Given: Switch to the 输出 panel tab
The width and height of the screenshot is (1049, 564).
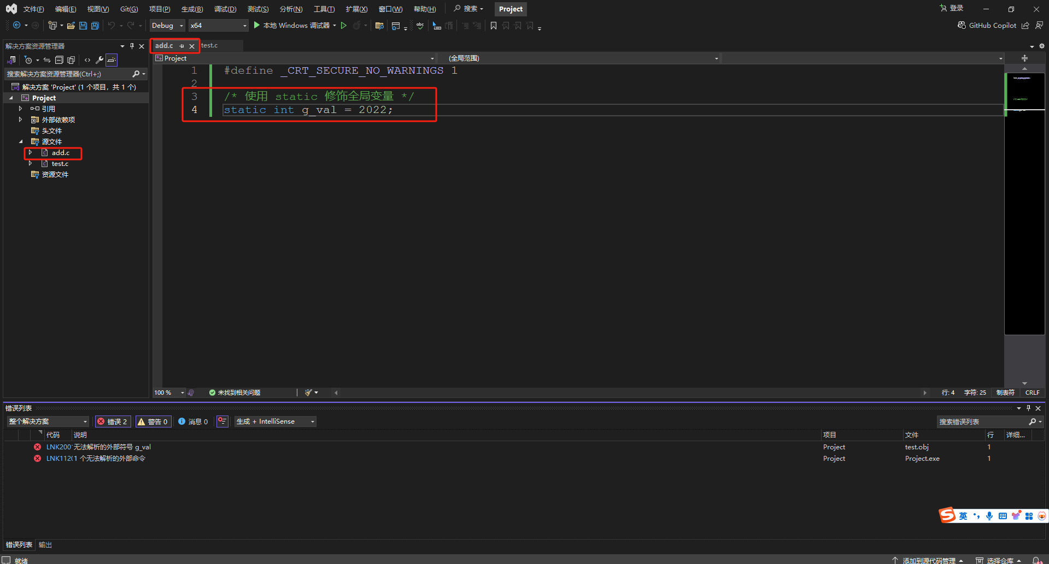Looking at the screenshot, I should [45, 545].
